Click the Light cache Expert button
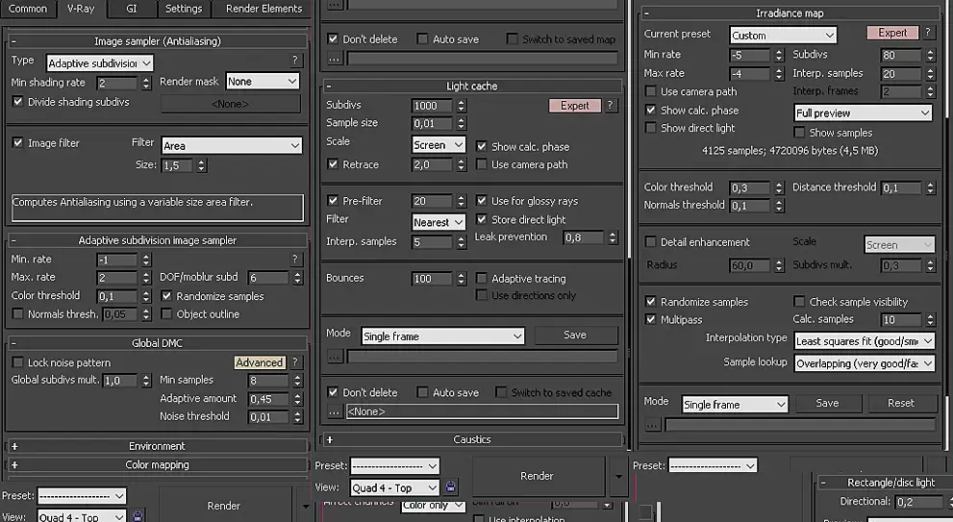This screenshot has width=953, height=522. pos(575,106)
